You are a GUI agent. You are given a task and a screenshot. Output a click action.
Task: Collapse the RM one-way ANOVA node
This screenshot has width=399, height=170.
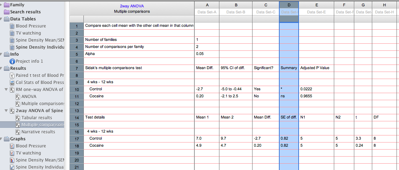[x=7, y=90]
